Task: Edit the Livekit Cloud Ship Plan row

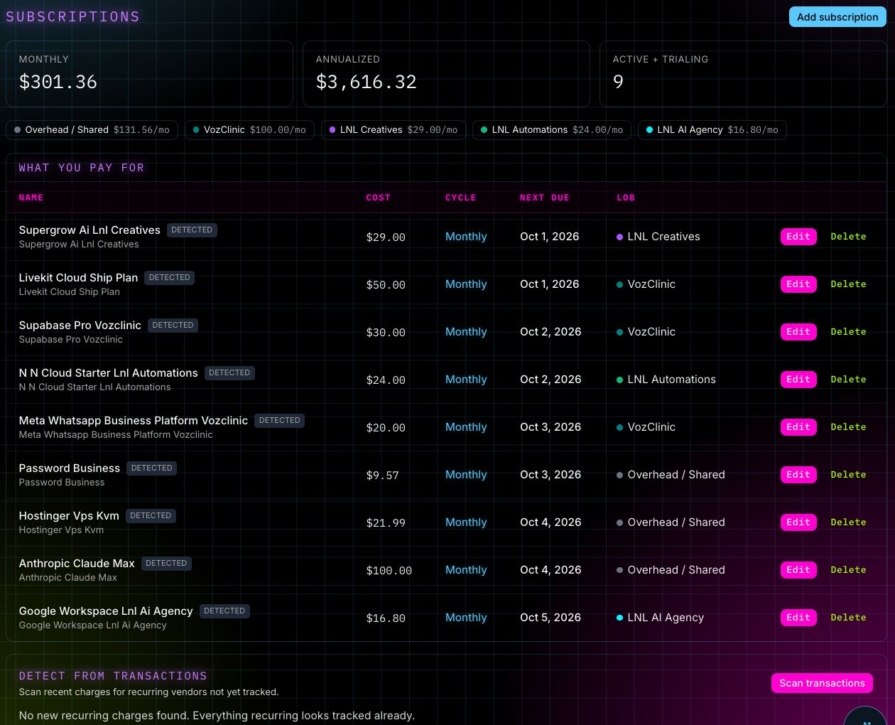Action: [798, 284]
